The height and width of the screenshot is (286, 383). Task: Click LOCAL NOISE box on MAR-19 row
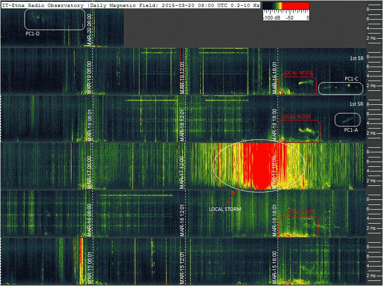pos(297,86)
